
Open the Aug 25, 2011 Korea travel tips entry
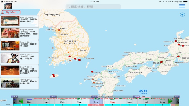pos(20,21)
